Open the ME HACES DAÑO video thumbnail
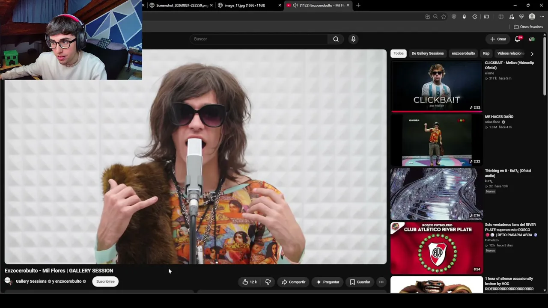The height and width of the screenshot is (308, 548). pos(436,140)
